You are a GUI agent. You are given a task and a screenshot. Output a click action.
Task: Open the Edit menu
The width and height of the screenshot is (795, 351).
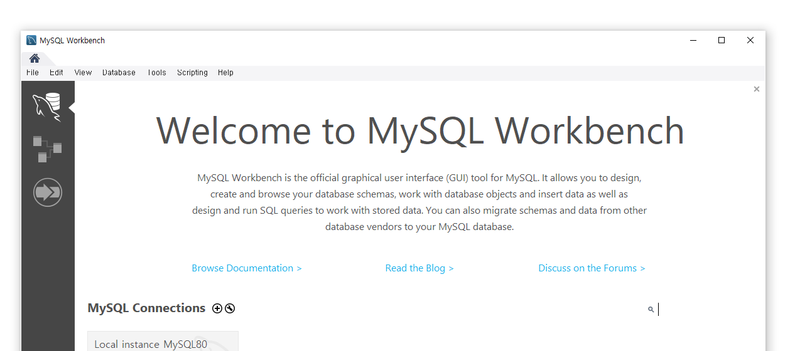click(57, 73)
